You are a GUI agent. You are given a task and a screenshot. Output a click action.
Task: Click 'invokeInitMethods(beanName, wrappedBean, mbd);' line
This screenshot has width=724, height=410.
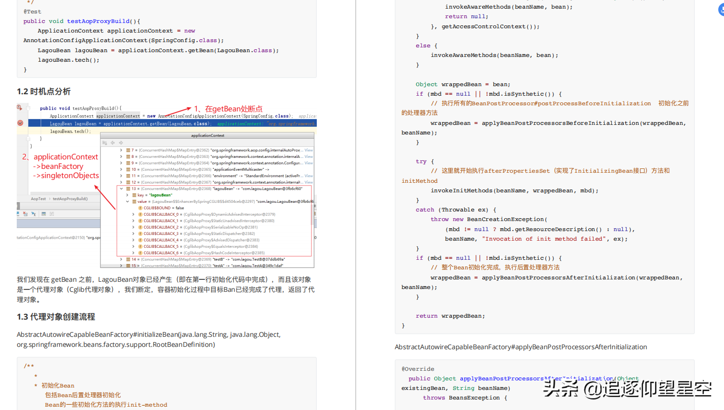pos(514,190)
